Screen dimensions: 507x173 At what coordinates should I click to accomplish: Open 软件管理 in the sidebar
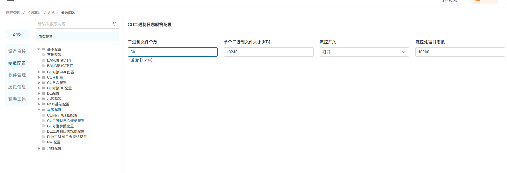point(17,75)
